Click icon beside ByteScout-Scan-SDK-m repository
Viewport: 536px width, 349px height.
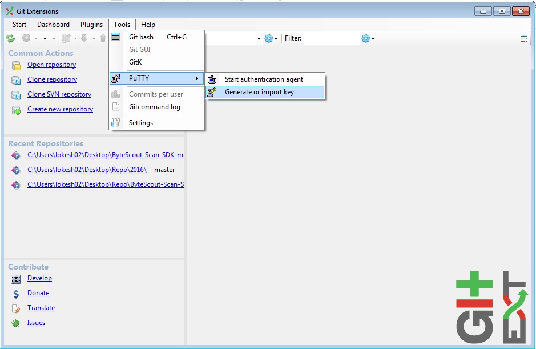tap(16, 155)
